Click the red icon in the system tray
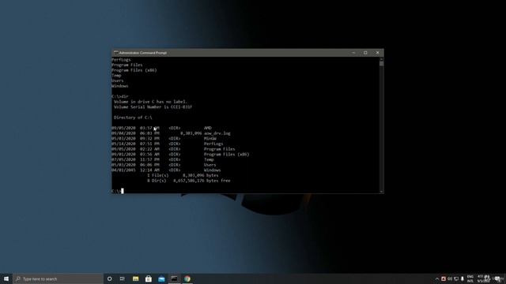 point(444,278)
